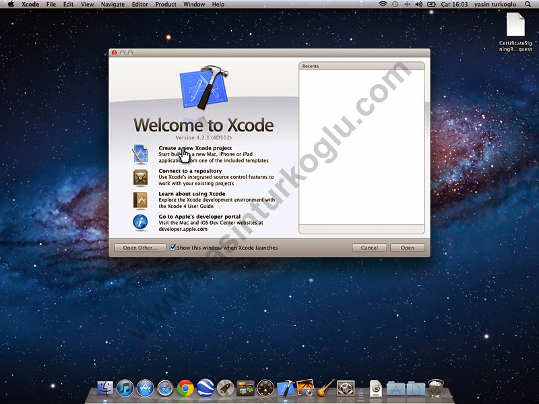539x404 pixels.
Task: Choose 'Learn about using Xcode' heading
Action: click(x=192, y=194)
